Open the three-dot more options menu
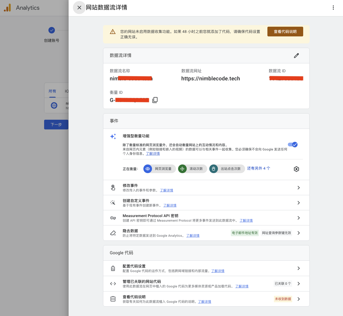 tap(333, 8)
